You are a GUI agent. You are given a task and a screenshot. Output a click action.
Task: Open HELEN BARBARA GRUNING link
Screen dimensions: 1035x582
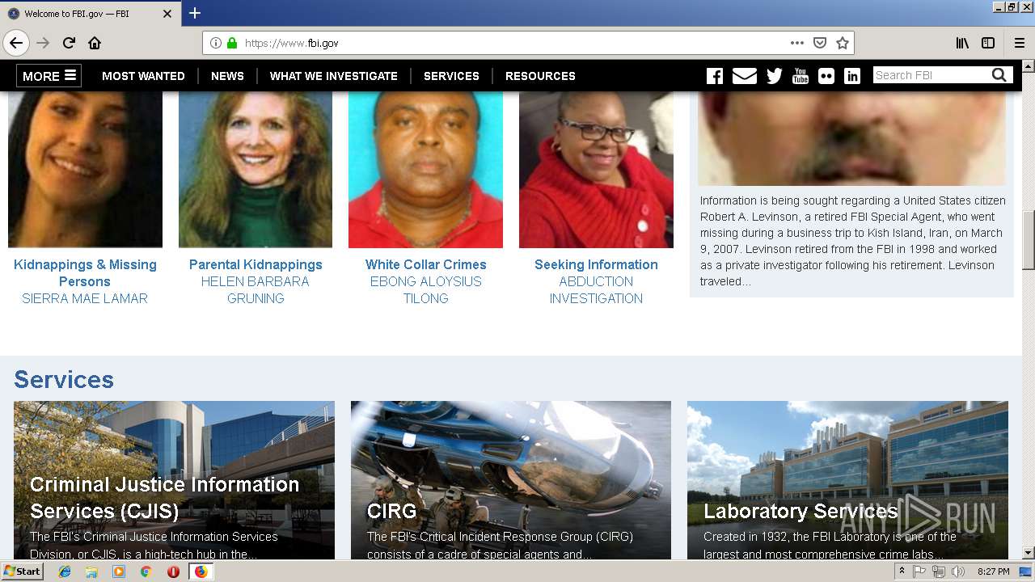tap(256, 290)
